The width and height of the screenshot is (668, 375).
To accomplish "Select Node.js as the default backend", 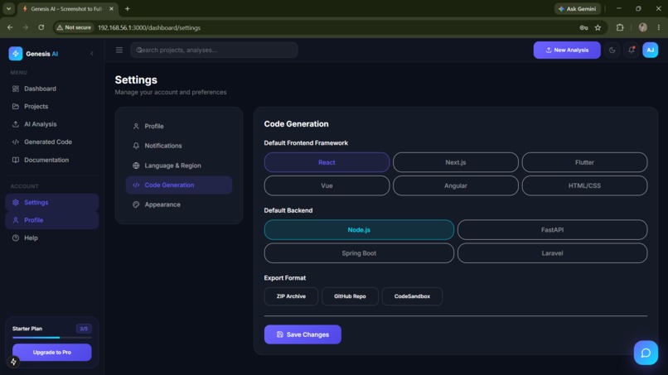I will 359,230.
